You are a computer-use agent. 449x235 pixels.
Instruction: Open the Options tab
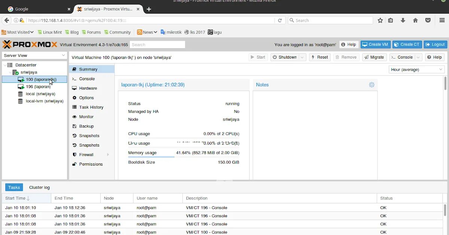click(x=92, y=98)
